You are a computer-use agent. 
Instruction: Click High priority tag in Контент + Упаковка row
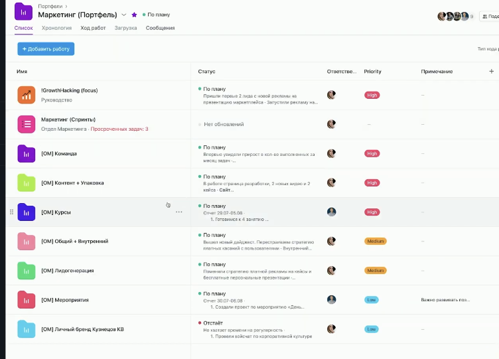coord(372,183)
